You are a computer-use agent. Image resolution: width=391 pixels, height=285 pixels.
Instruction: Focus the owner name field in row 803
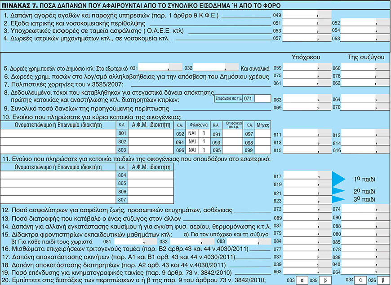58,150
